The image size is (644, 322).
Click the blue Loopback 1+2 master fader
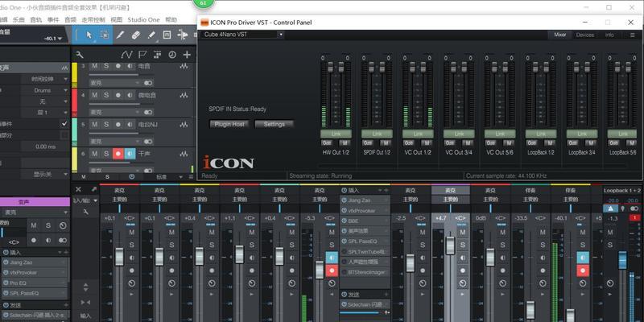[x=622, y=260]
